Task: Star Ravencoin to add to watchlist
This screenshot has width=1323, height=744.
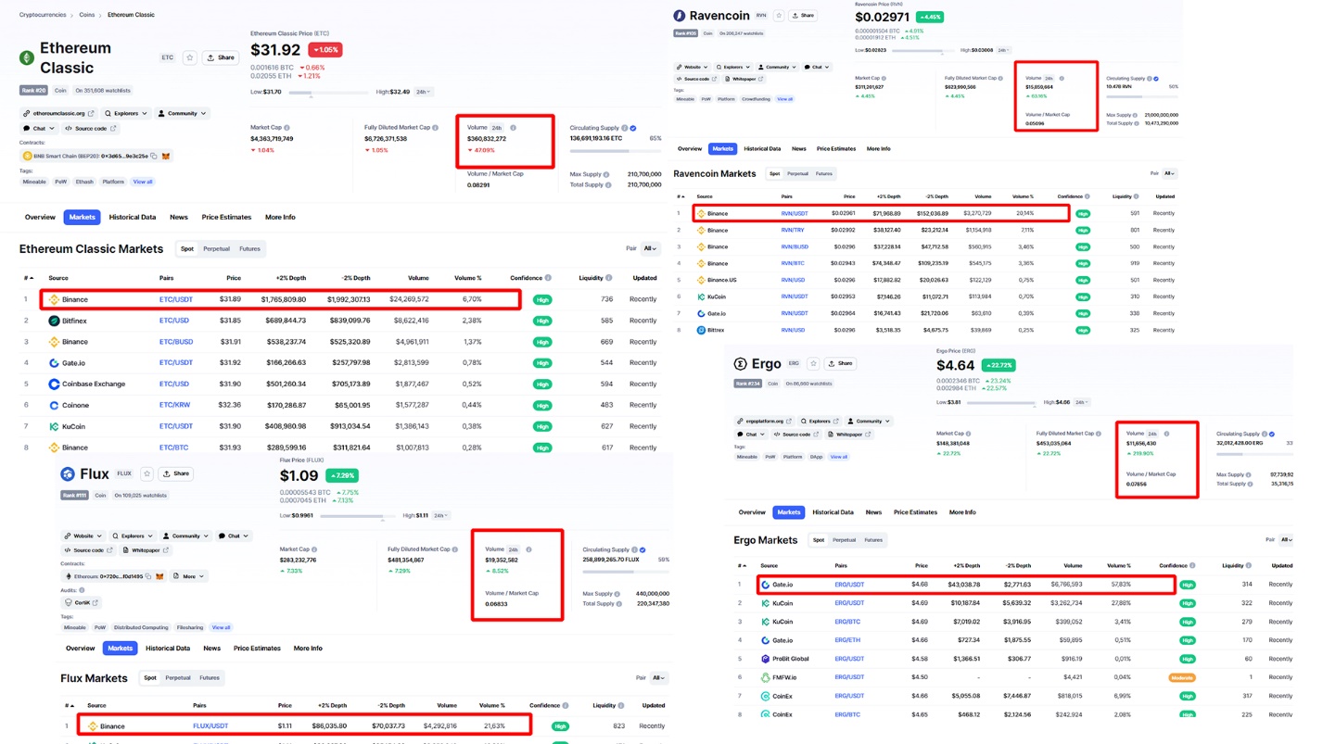Action: (779, 16)
